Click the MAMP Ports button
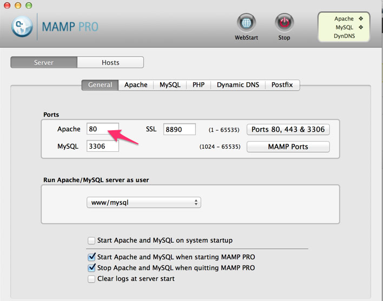Viewport: 383px width, 301px height. point(288,146)
